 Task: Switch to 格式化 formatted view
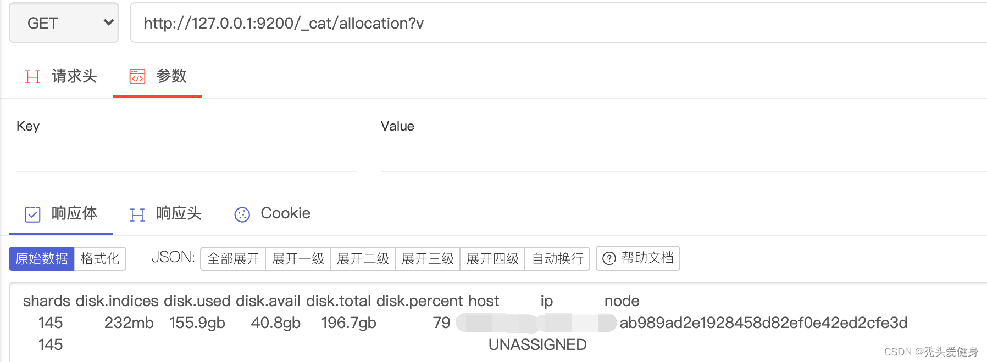coord(99,258)
